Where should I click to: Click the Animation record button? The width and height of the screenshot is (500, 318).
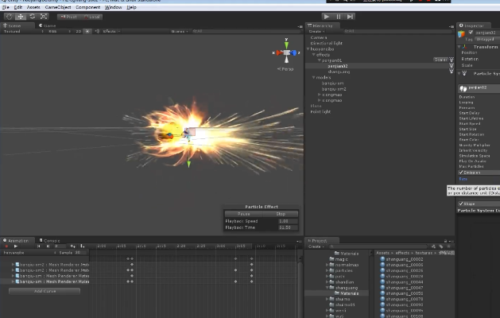click(x=6, y=246)
